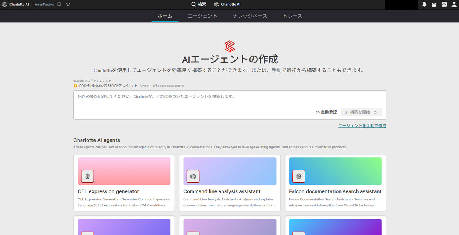The width and height of the screenshot is (459, 235).
Task: Open the ナレッジベース tab
Action: click(x=250, y=16)
